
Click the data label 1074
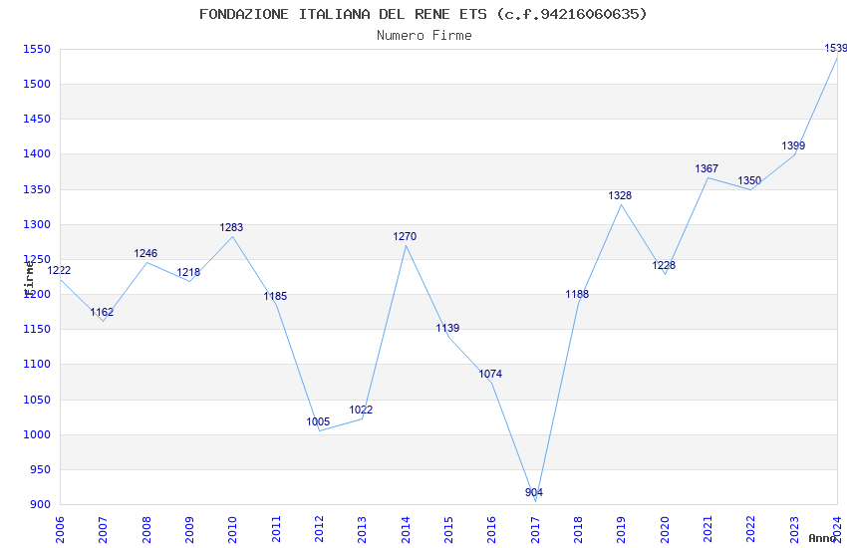(490, 374)
